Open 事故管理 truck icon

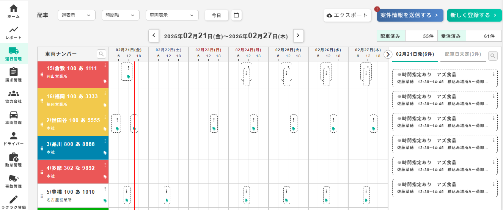14,178
